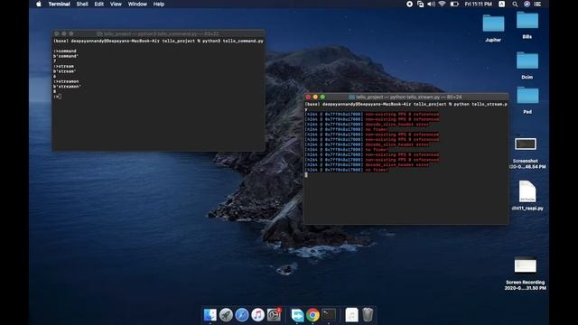Minimize the tello_stream.py terminal window
The height and width of the screenshot is (325, 578).
click(x=315, y=97)
